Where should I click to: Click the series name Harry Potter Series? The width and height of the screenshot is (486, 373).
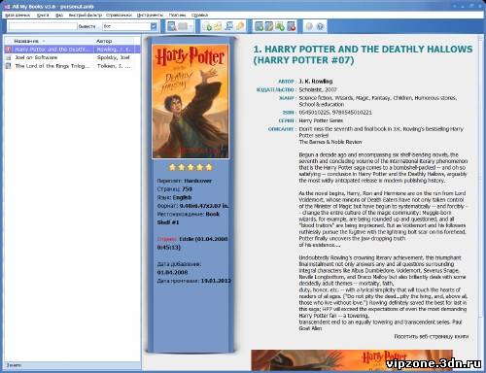pos(321,120)
